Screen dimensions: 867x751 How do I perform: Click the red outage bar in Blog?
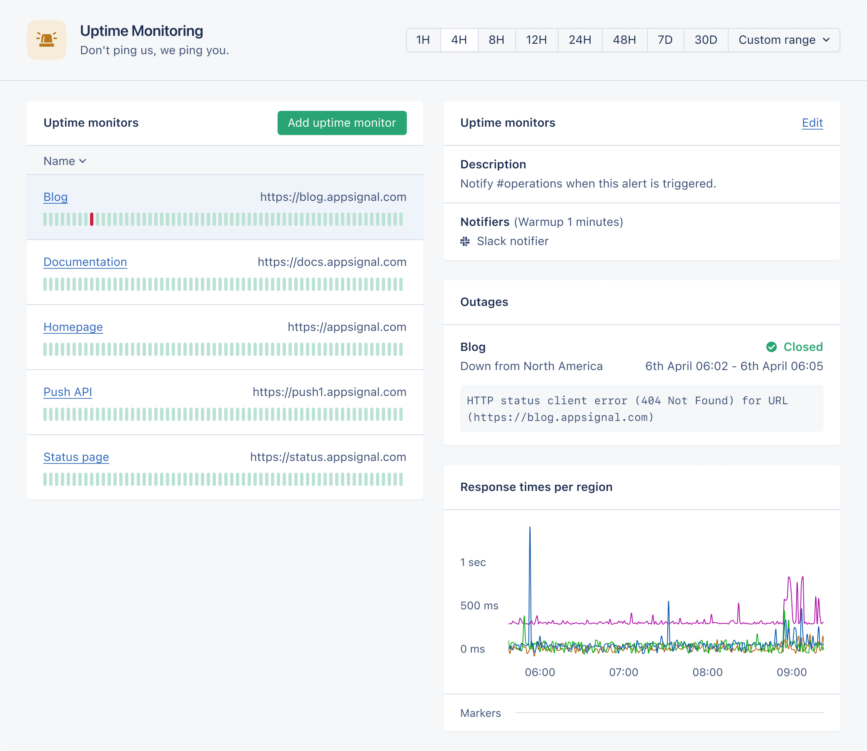[92, 219]
